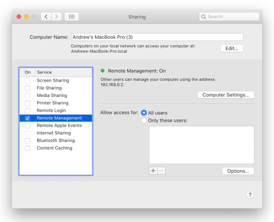
Task: Remove a user with the minus button
Action: tap(161, 171)
